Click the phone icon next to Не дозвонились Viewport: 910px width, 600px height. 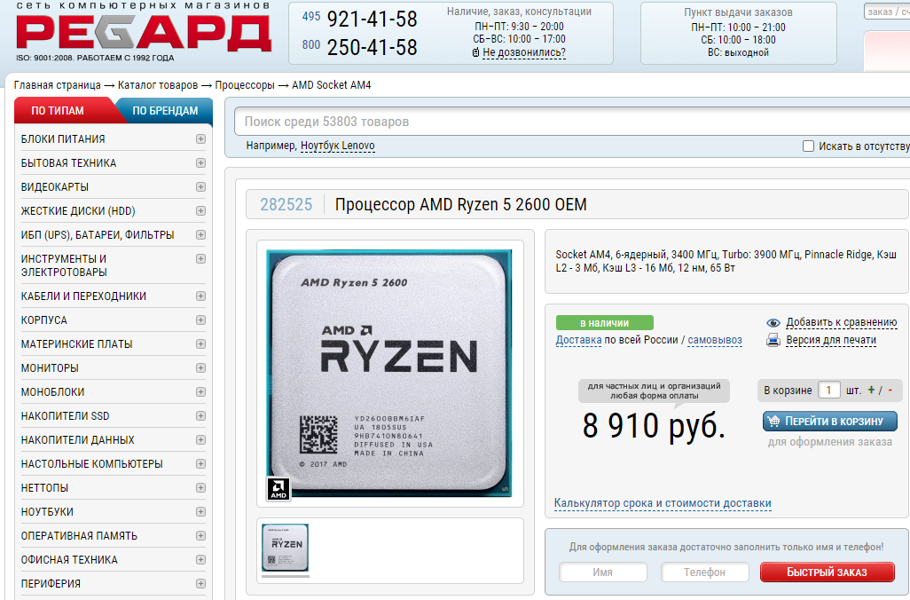coord(476,53)
